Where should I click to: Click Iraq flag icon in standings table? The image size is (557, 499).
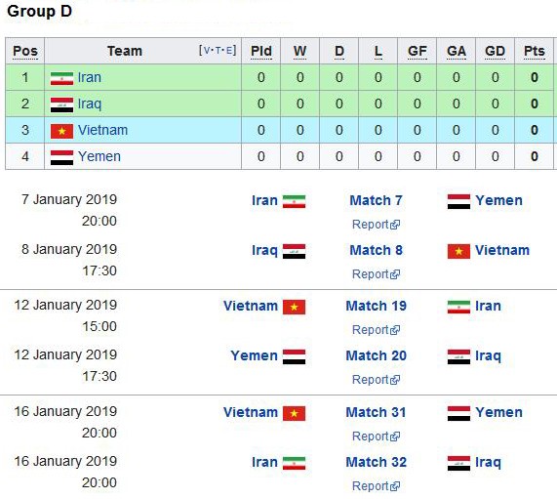coord(61,104)
